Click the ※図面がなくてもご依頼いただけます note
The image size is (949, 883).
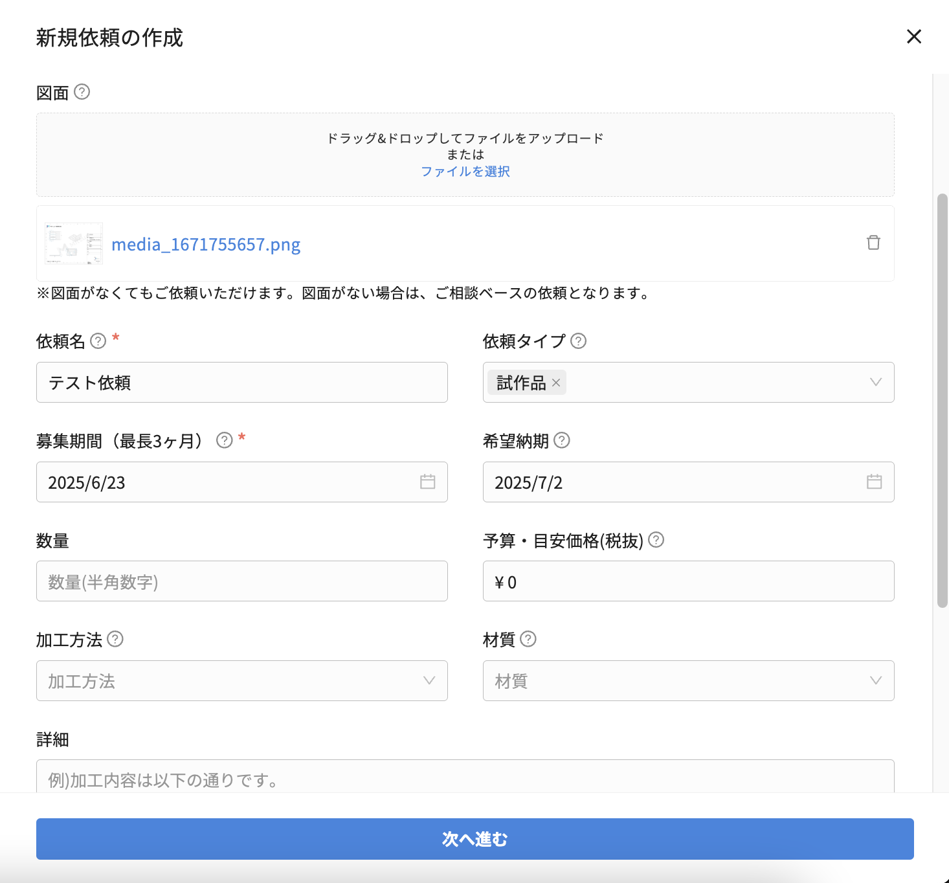coord(343,293)
